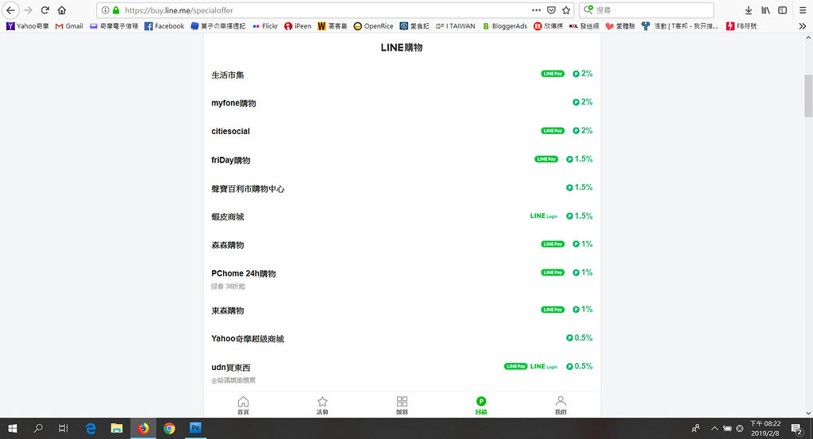The width and height of the screenshot is (813, 439).
Task: Open Windows taskbar search
Action: tap(38, 428)
